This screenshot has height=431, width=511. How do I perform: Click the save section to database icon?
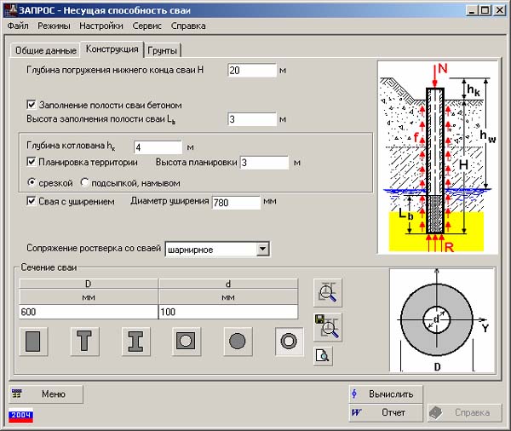[327, 326]
